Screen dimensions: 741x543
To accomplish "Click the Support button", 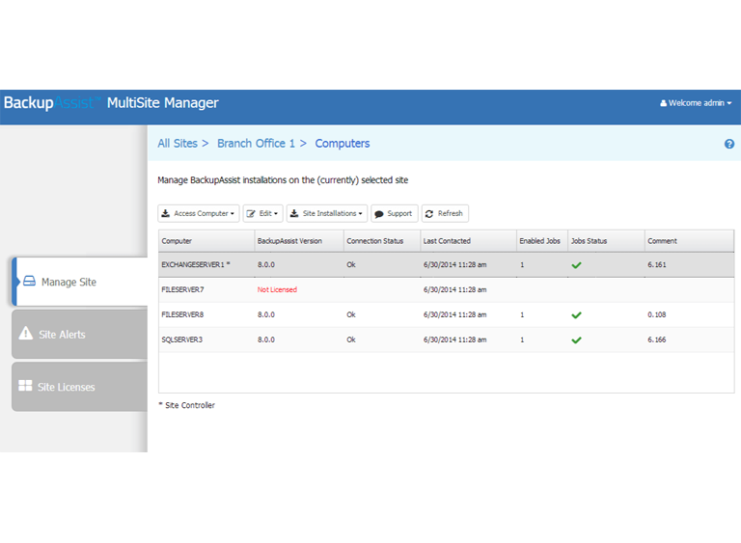I will (393, 213).
